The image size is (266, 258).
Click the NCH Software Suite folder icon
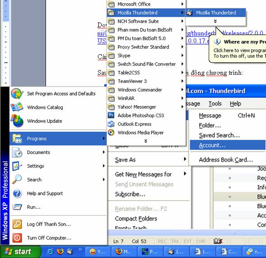coord(111,21)
